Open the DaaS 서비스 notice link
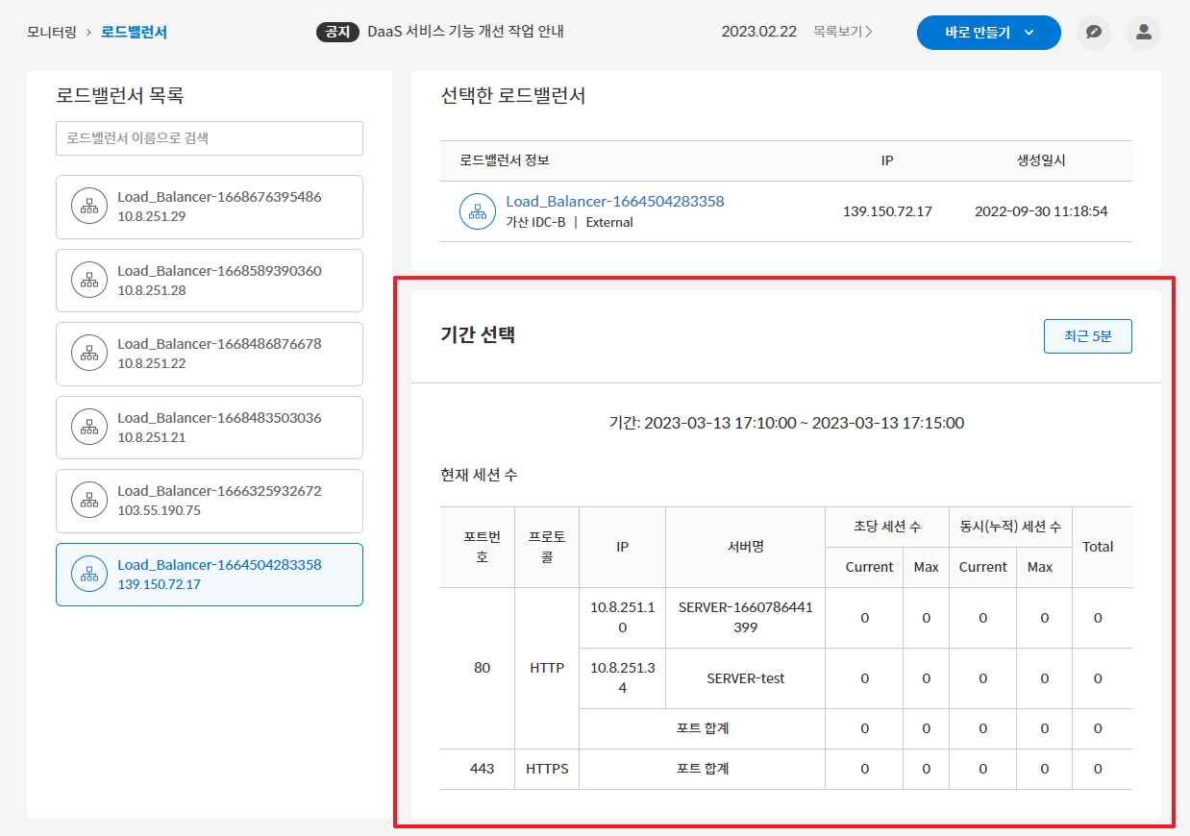This screenshot has height=836, width=1190. (465, 32)
